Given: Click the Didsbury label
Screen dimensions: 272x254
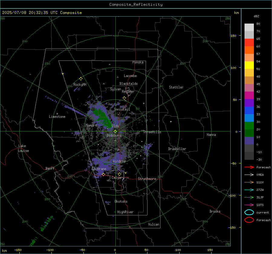Looking at the screenshot, I should tap(114, 135).
